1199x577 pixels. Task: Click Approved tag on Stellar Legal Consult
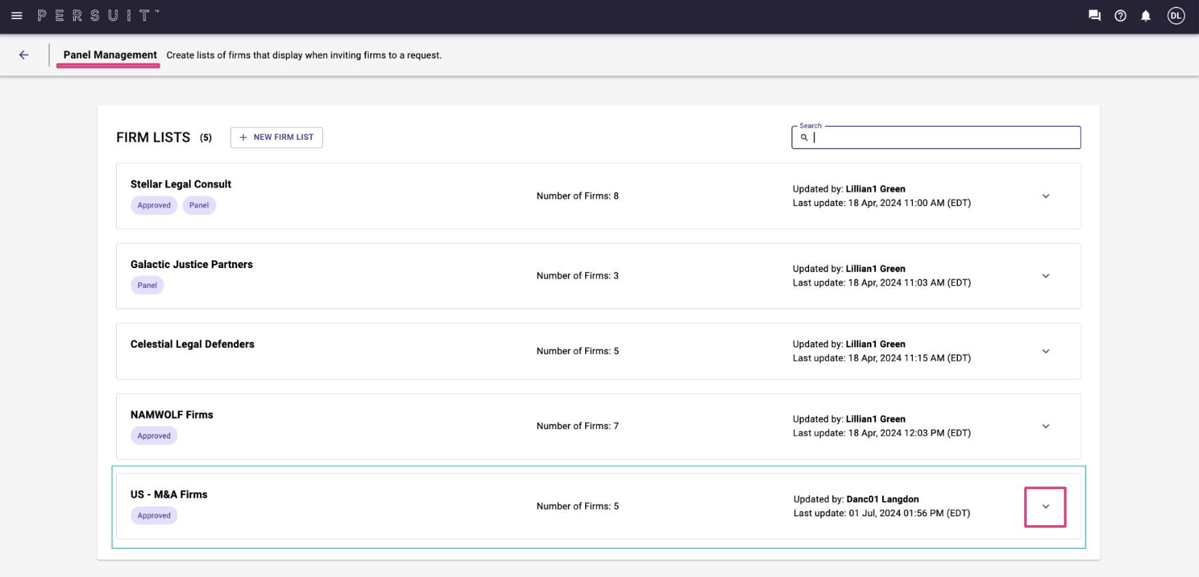154,205
